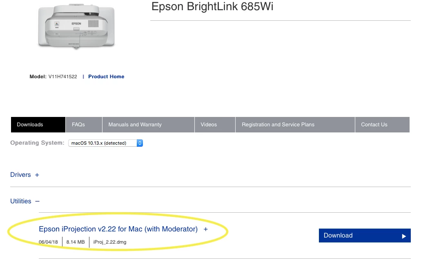Open Epson iProjection v2.22 for Mac link
The image size is (421, 262).
pos(118,229)
